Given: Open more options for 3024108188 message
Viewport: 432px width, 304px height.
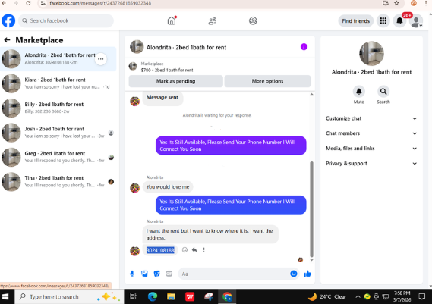Looking at the screenshot, I should tap(204, 250).
